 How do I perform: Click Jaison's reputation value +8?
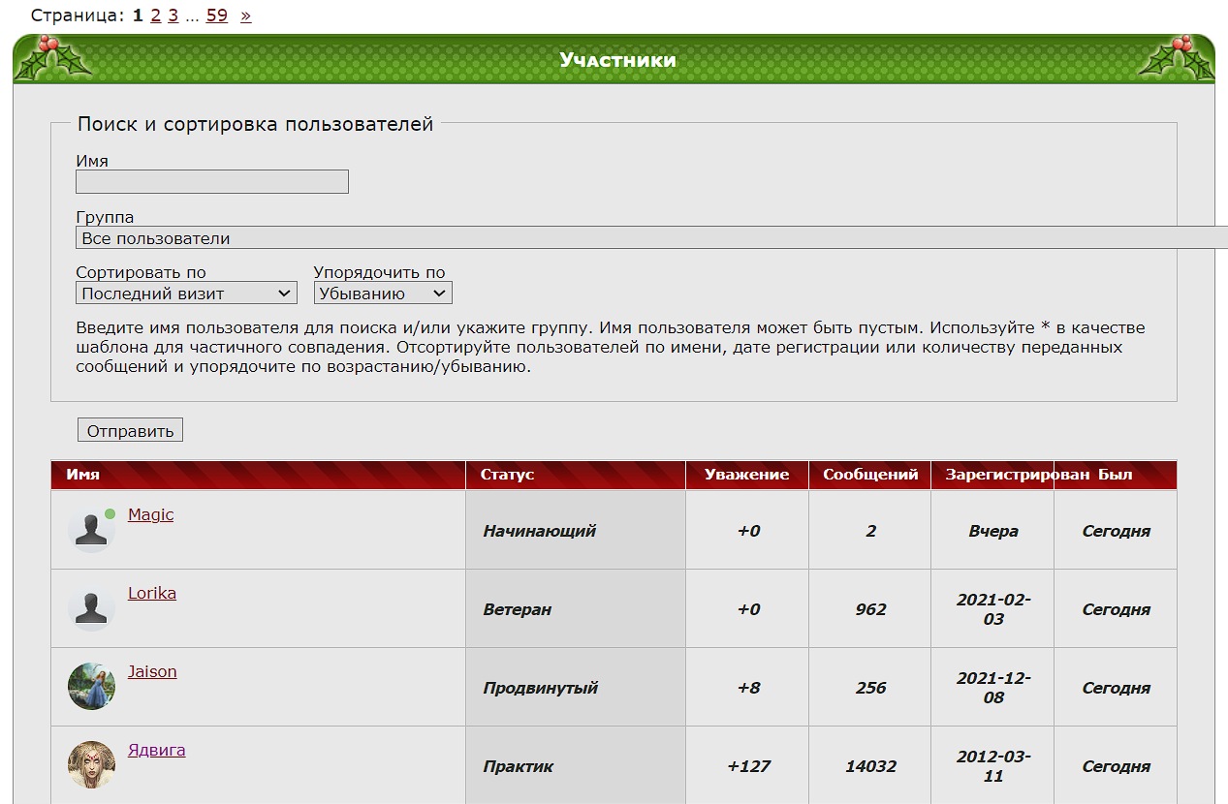748,688
